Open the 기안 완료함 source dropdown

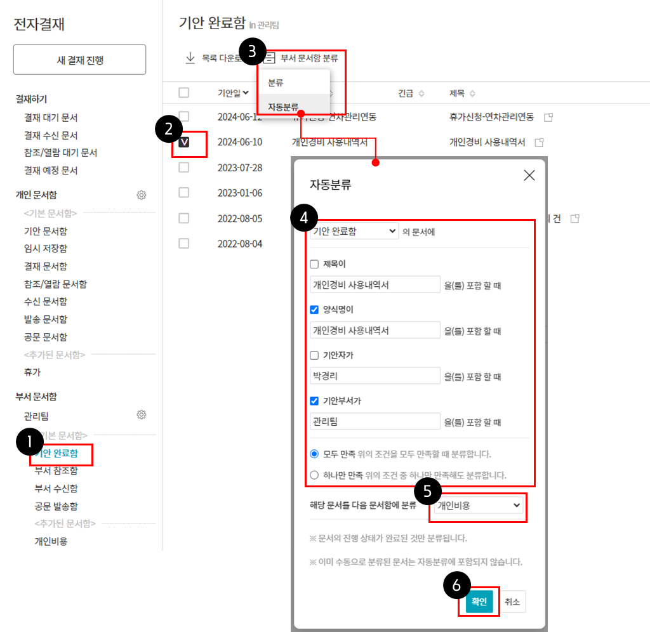pos(354,232)
